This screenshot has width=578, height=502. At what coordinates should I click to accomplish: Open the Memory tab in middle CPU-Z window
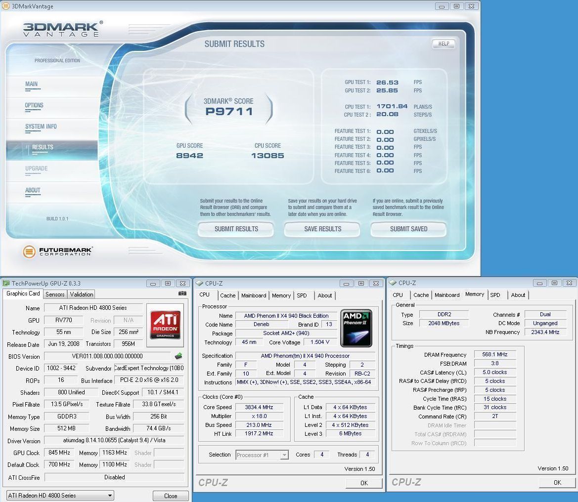pyautogui.click(x=281, y=295)
